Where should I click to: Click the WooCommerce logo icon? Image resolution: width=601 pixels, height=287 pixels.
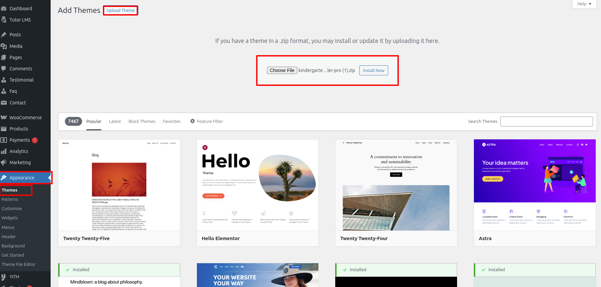[x=4, y=118]
